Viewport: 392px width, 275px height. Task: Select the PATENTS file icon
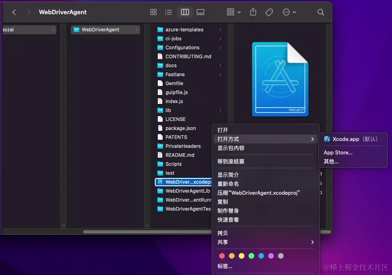[x=160, y=137]
